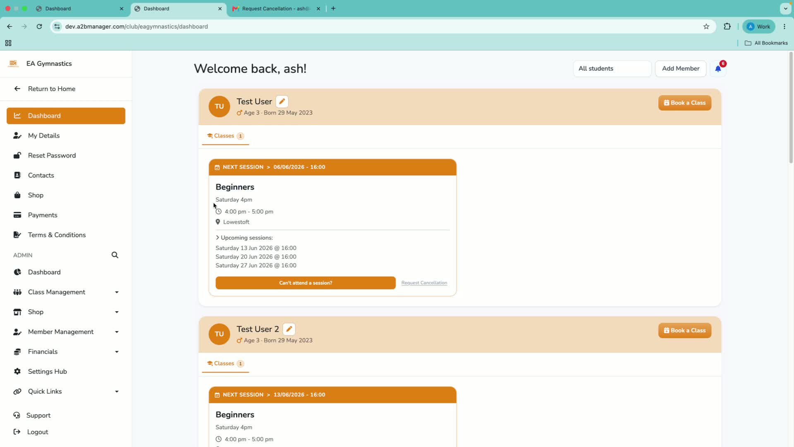Image resolution: width=794 pixels, height=447 pixels.
Task: Open the apps grid icon in bookmarks bar
Action: [8, 43]
